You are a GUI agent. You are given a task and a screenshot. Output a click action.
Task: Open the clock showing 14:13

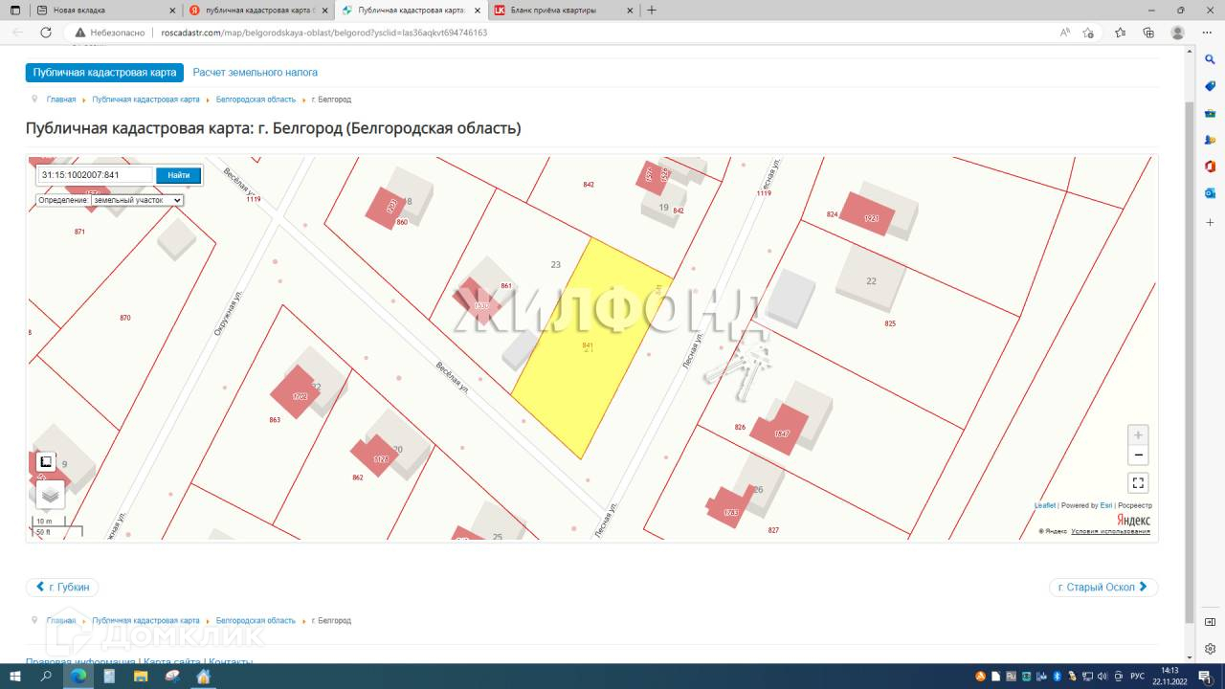coord(1170,676)
